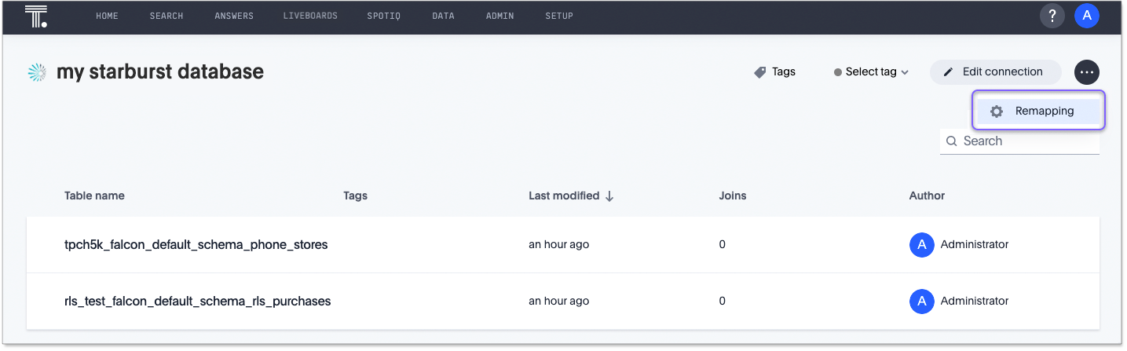Open the help question mark icon
This screenshot has width=1127, height=351.
point(1052,16)
